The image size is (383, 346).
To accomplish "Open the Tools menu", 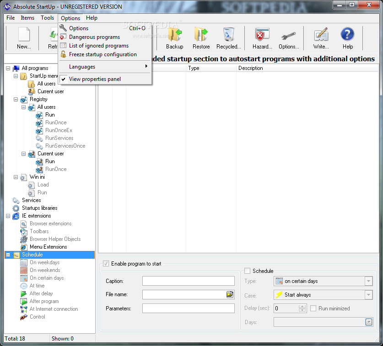I will point(47,18).
